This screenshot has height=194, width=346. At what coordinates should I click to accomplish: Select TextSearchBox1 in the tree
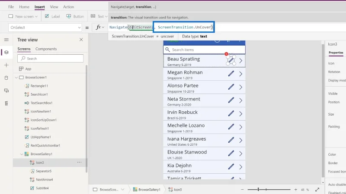click(x=42, y=103)
